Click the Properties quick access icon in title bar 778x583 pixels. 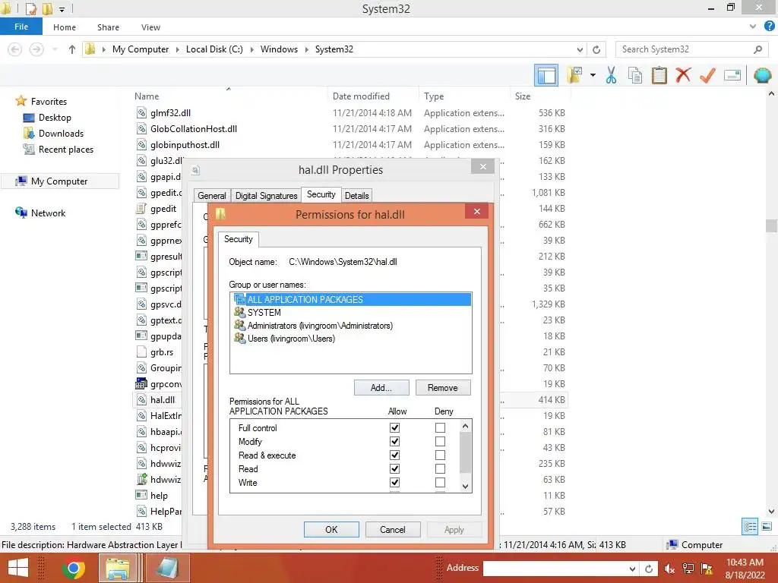[30, 9]
